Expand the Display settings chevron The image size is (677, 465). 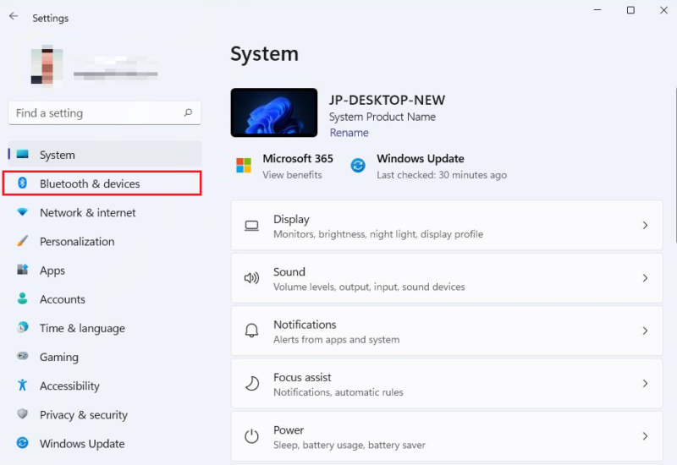[x=645, y=226]
